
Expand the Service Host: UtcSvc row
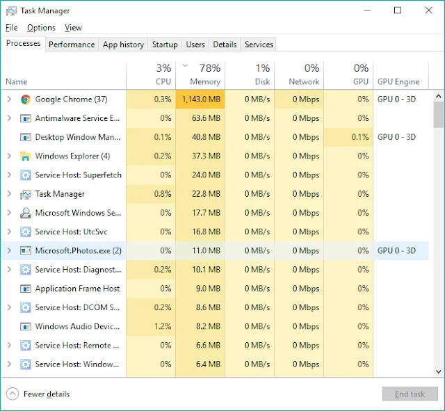coord(9,232)
